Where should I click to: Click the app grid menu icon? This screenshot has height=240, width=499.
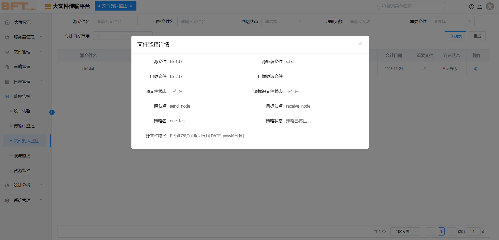(48, 6)
